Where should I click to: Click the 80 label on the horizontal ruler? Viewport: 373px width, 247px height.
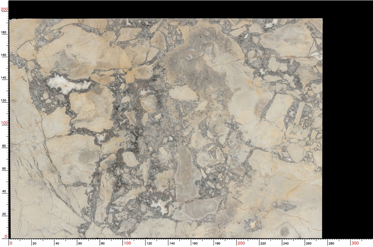(x=103, y=243)
